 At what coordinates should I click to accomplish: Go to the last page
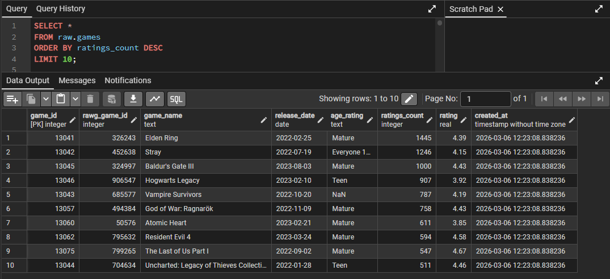(600, 99)
